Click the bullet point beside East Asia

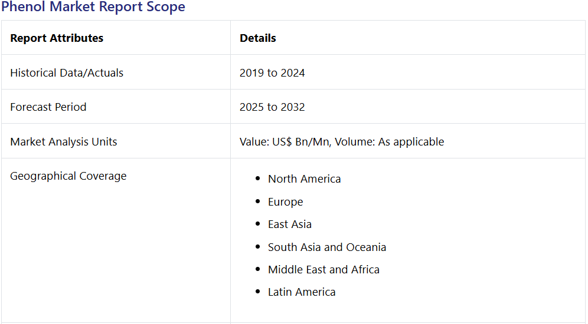point(257,224)
